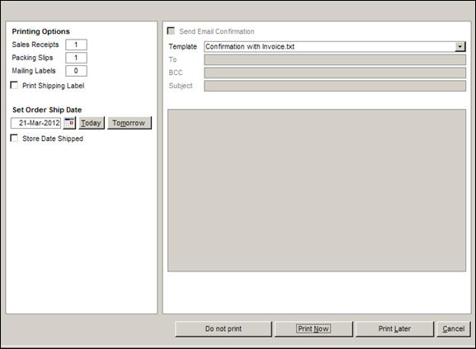
Task: Enable the Print Shipping Label checkbox
Action: coord(14,85)
